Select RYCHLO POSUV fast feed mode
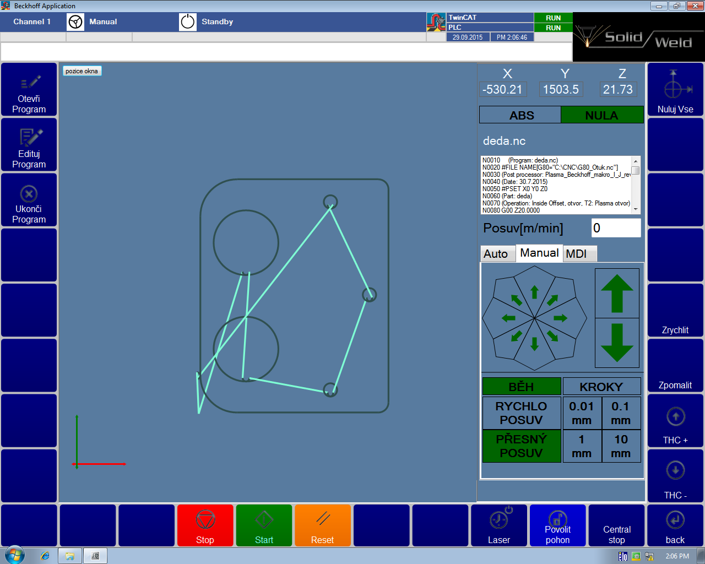Screen dimensions: 705x564 click(x=521, y=413)
